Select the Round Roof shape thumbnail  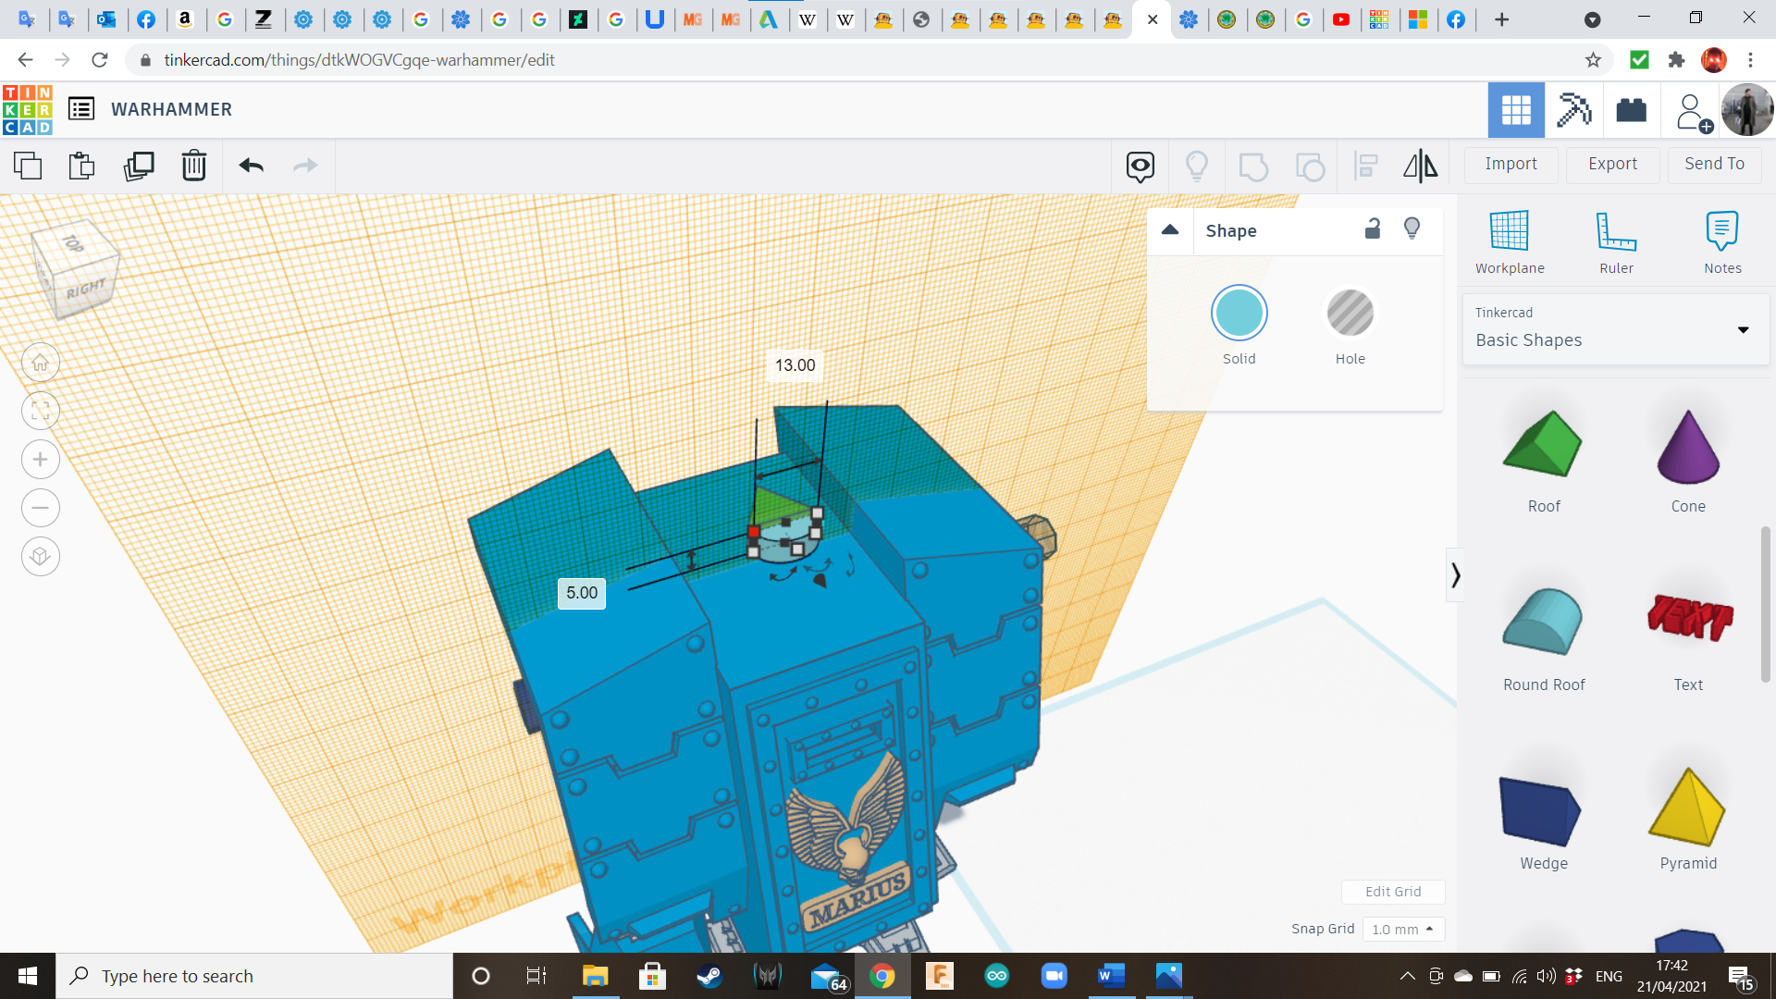coord(1543,622)
